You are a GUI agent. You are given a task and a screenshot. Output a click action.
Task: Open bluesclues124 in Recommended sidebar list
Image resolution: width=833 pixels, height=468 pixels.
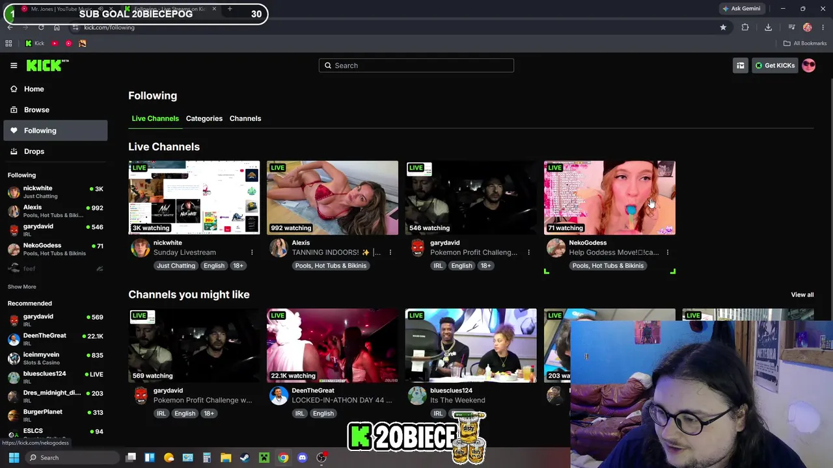point(55,377)
